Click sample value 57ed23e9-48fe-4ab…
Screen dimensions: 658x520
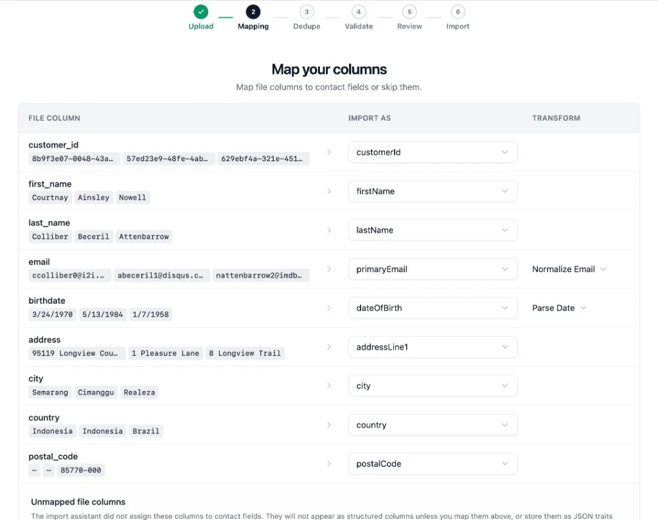169,159
